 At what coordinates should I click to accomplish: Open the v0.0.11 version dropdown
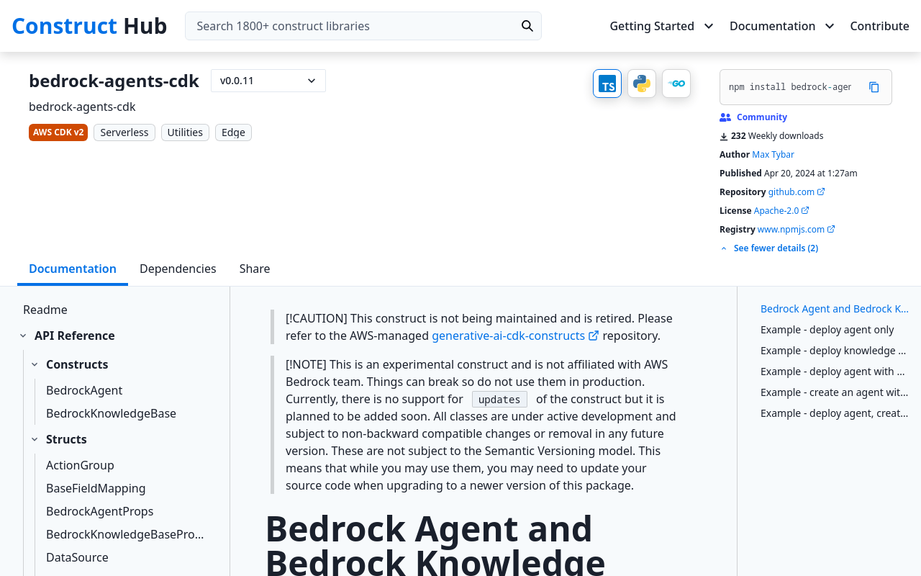tap(268, 81)
